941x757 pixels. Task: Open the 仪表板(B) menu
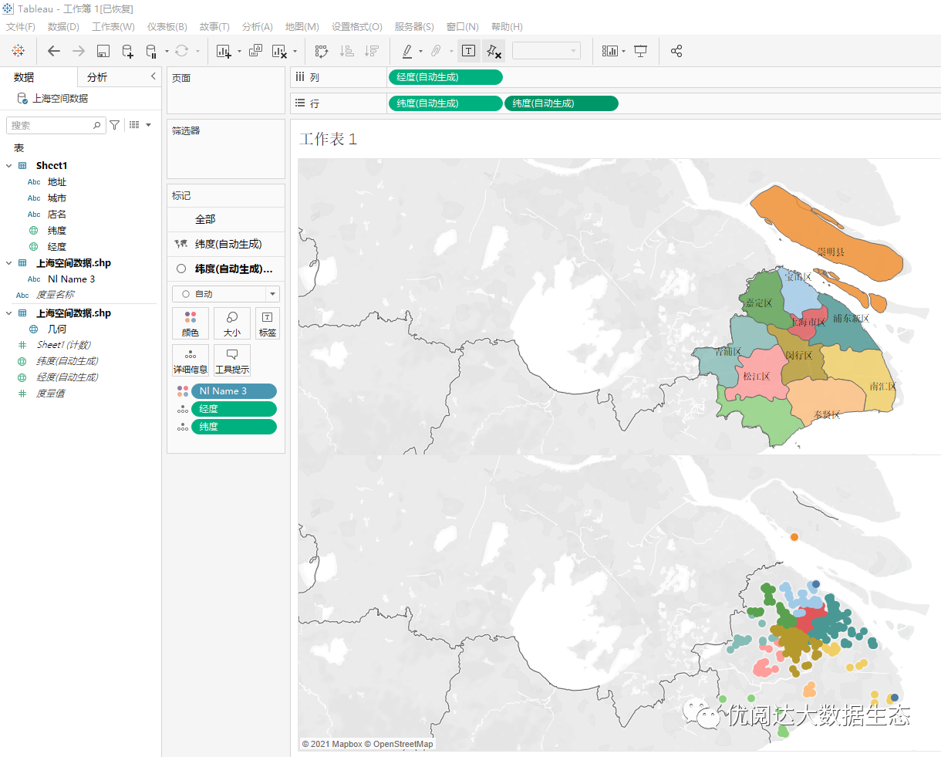click(167, 26)
